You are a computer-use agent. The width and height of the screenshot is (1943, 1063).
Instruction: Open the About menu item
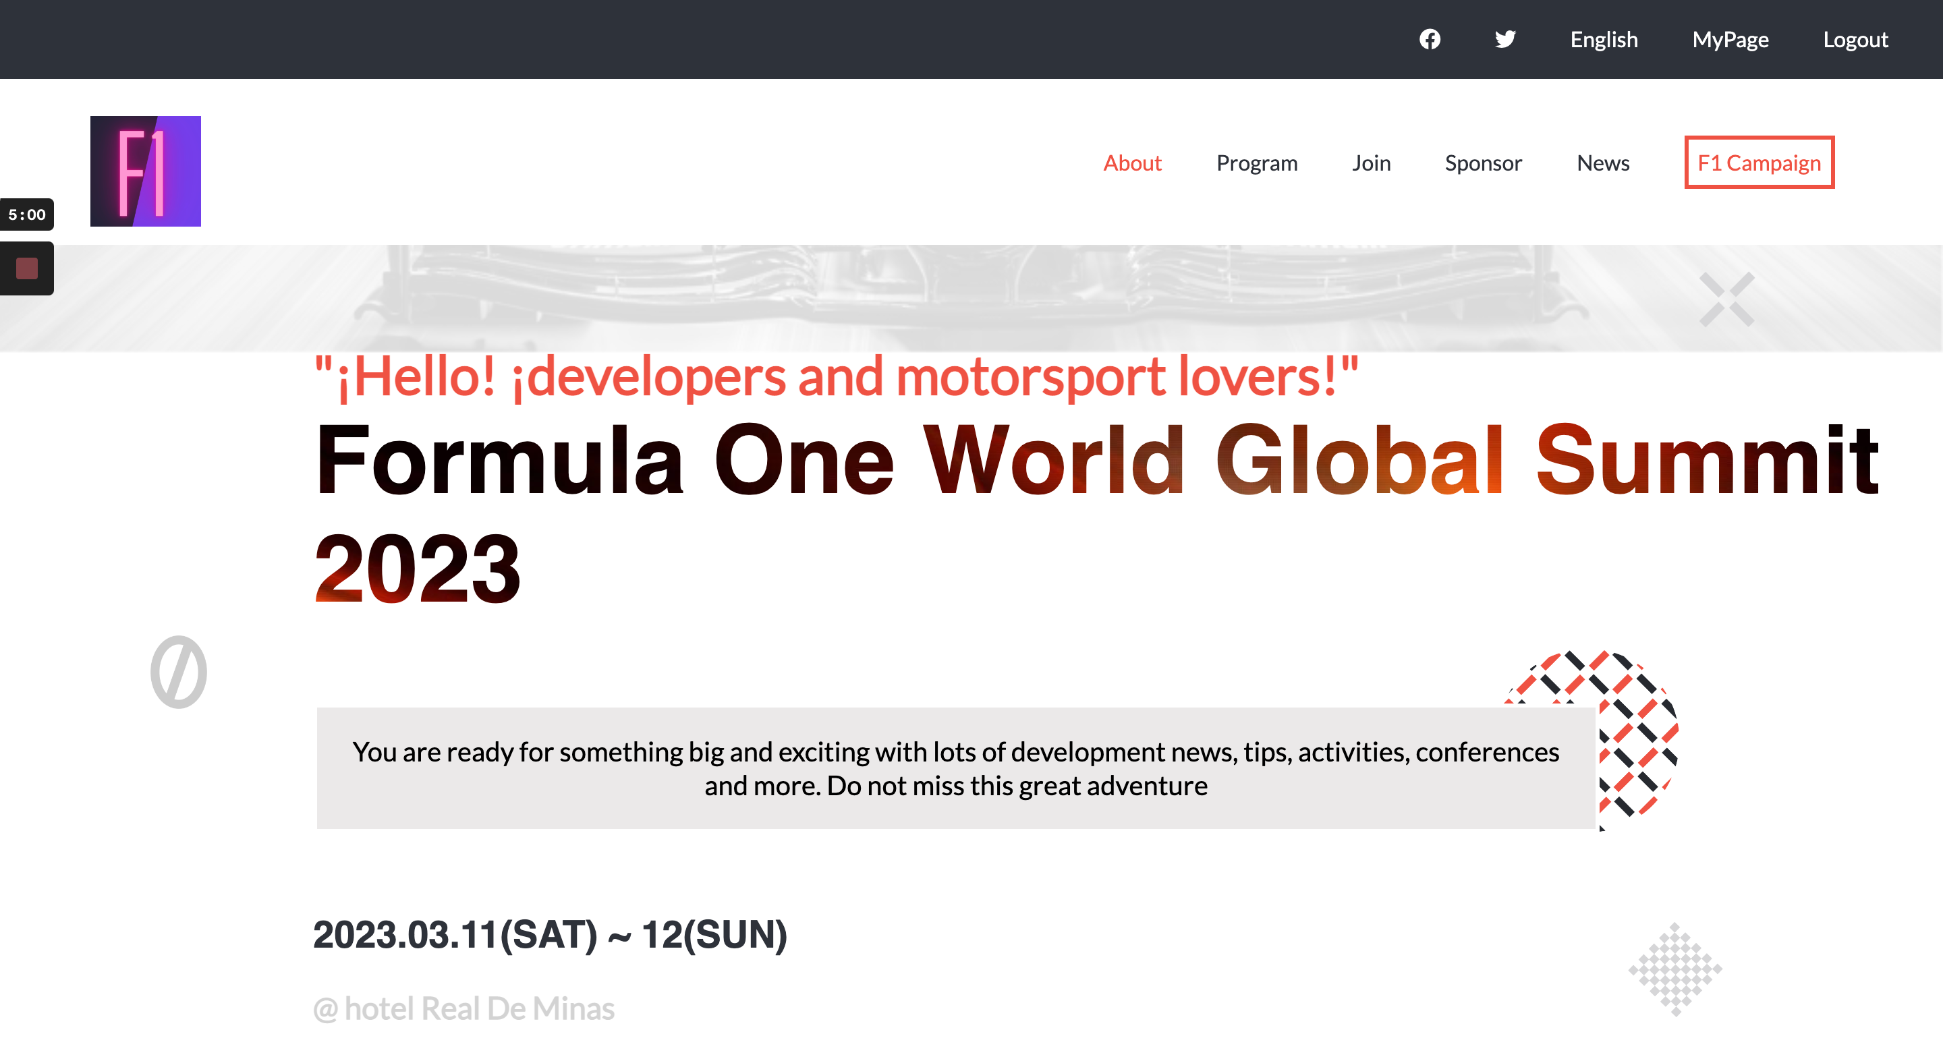(1131, 163)
